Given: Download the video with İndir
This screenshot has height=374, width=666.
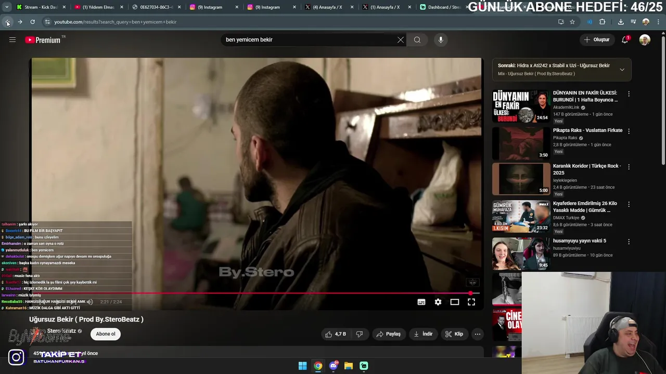Looking at the screenshot, I should 423,334.
